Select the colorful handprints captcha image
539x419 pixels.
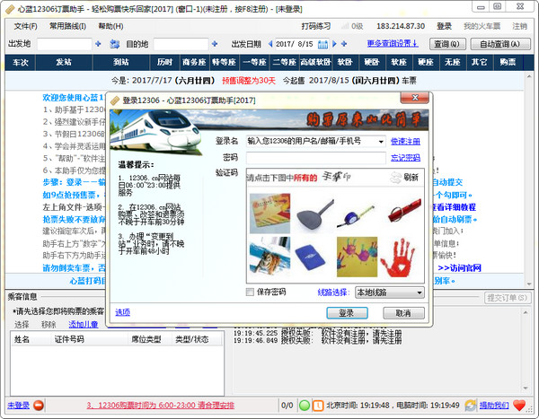click(x=357, y=256)
